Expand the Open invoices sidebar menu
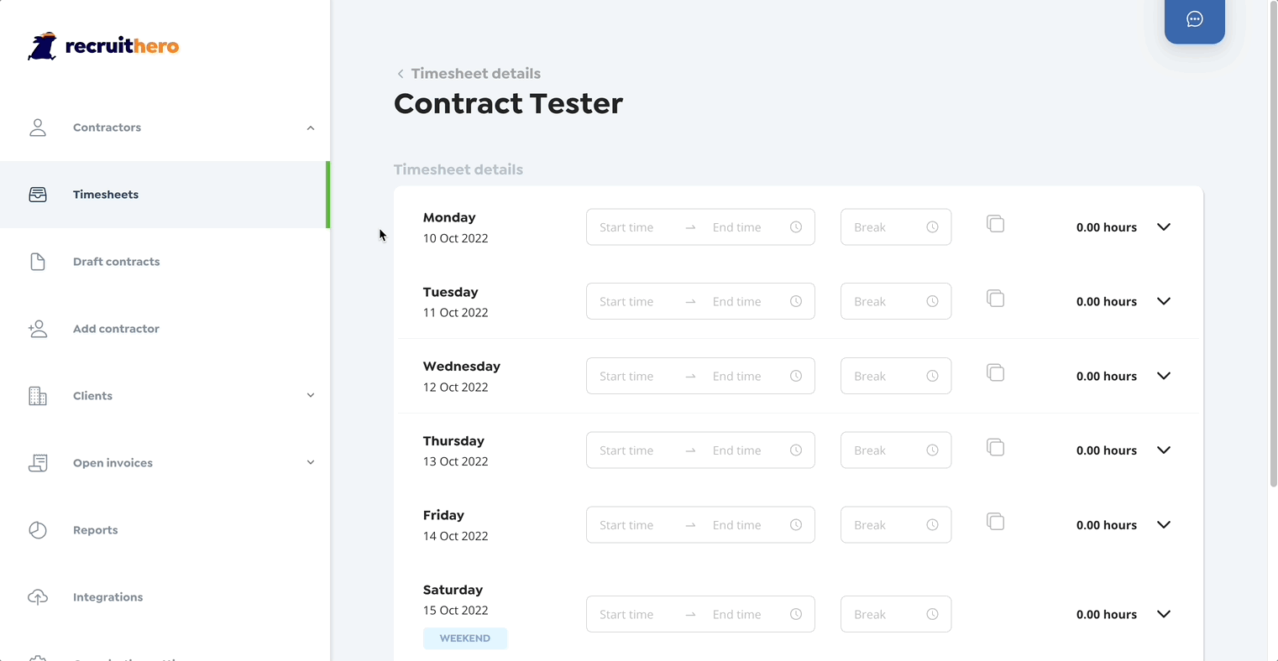The width and height of the screenshot is (1278, 661). [311, 463]
